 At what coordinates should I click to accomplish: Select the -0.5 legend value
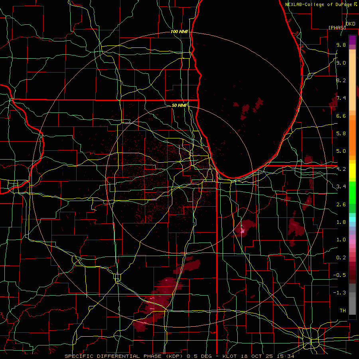point(339,275)
